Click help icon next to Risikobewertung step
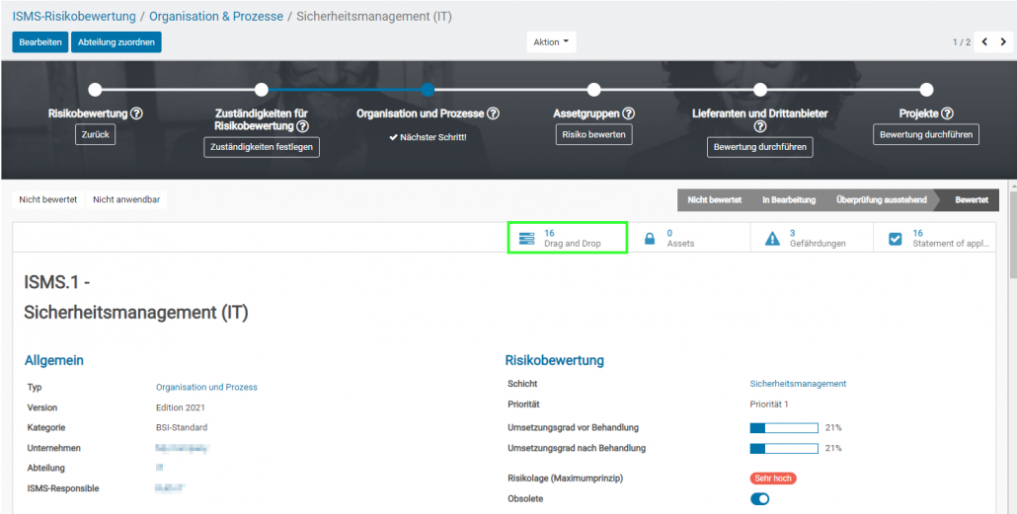 coord(136,113)
